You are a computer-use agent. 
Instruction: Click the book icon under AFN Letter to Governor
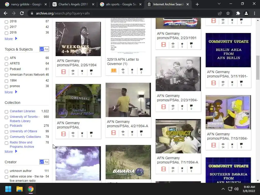pyautogui.click(x=113, y=71)
